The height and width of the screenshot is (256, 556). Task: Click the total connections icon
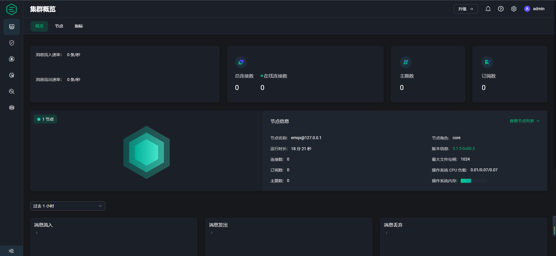click(x=241, y=62)
